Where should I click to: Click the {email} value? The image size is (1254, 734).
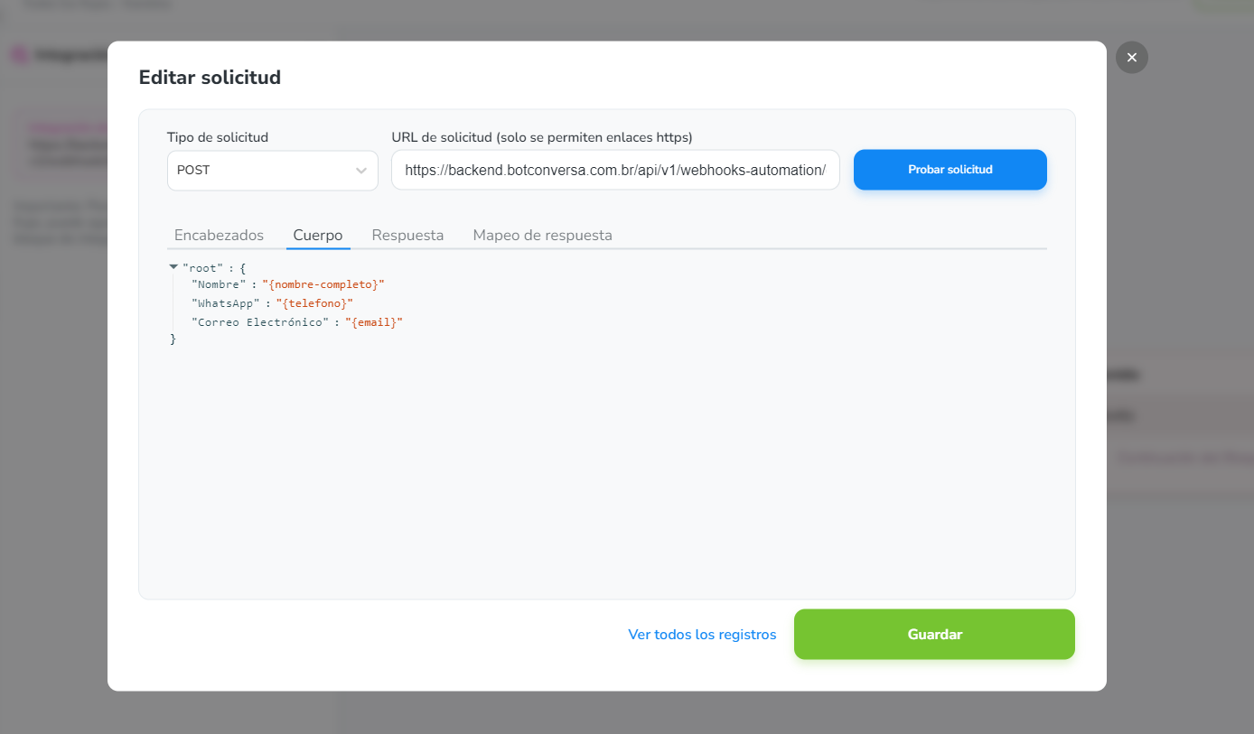tap(373, 322)
